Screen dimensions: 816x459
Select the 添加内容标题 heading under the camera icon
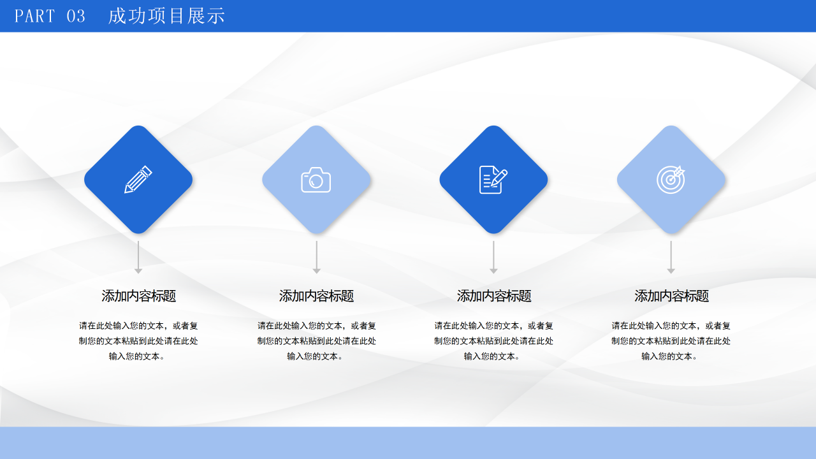316,296
